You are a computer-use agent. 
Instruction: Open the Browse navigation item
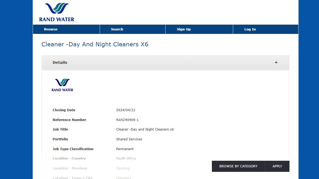51,29
